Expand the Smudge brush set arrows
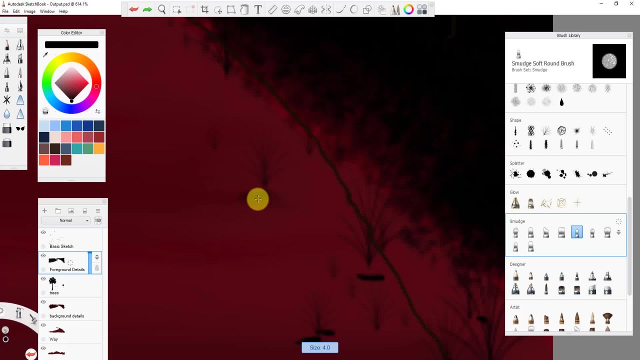Image resolution: width=640 pixels, height=360 pixels. [x=618, y=232]
